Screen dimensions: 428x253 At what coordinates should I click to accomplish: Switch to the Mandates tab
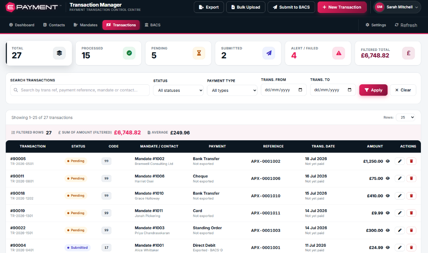click(85, 25)
